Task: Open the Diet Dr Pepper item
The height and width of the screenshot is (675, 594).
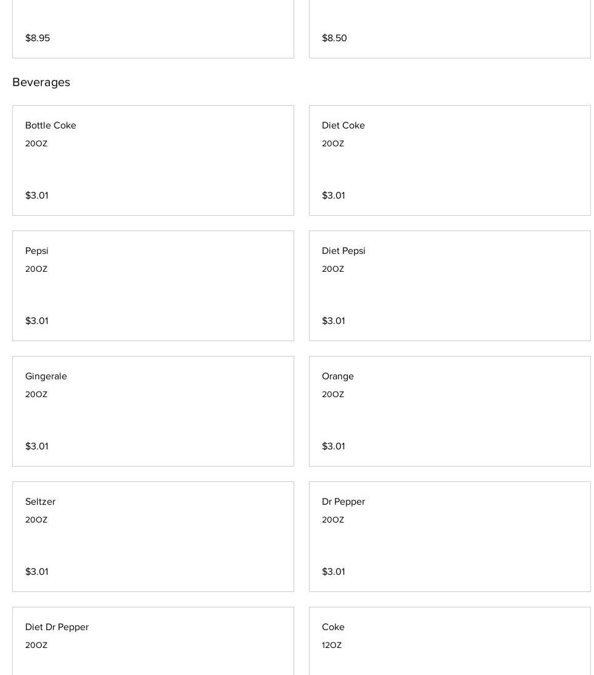Action: 153,642
